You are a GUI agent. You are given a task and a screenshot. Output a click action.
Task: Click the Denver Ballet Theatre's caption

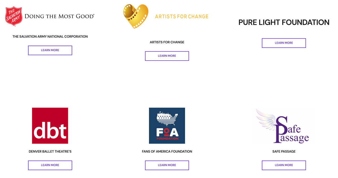tap(50, 152)
